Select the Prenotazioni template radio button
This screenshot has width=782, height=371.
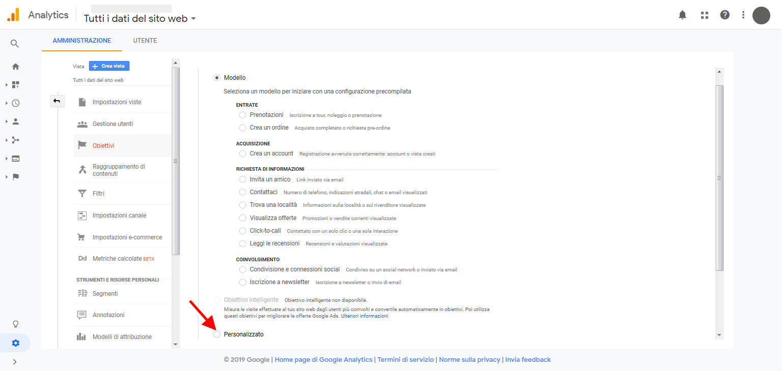point(242,115)
